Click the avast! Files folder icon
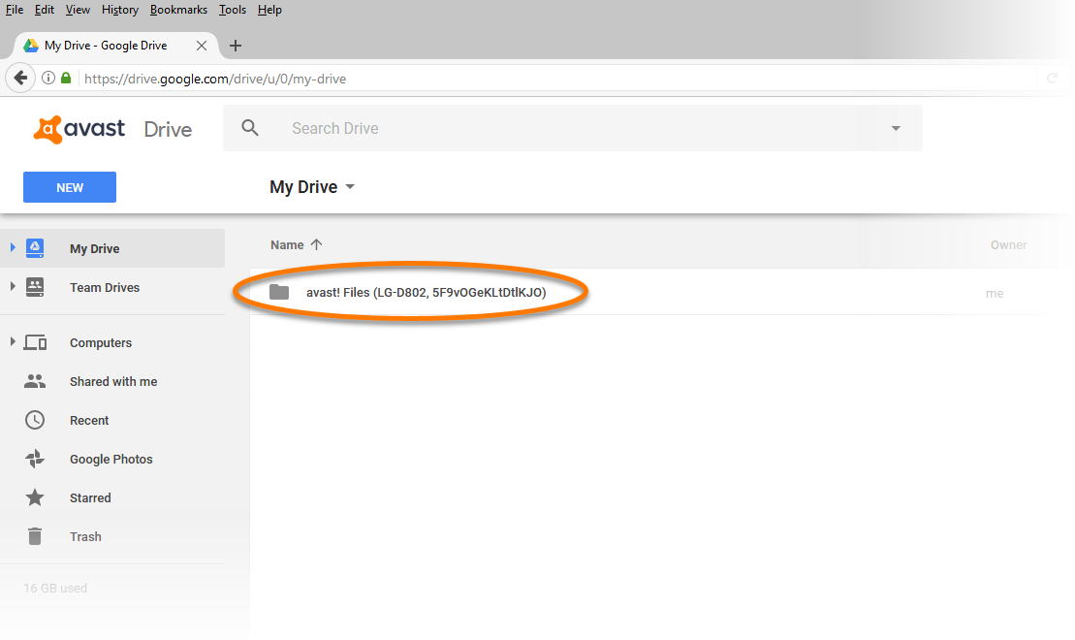This screenshot has width=1075, height=640. (279, 292)
